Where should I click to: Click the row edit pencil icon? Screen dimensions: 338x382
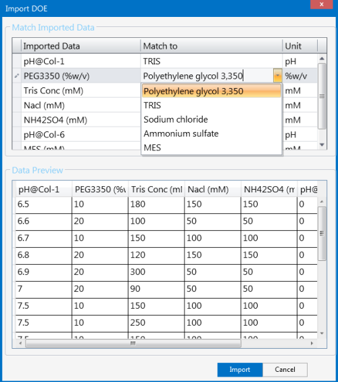tap(16, 76)
